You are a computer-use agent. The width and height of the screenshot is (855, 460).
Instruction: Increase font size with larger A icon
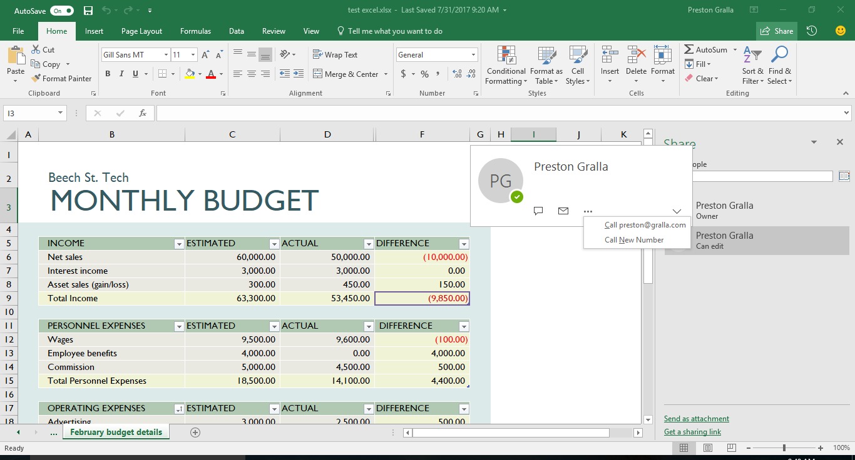205,55
